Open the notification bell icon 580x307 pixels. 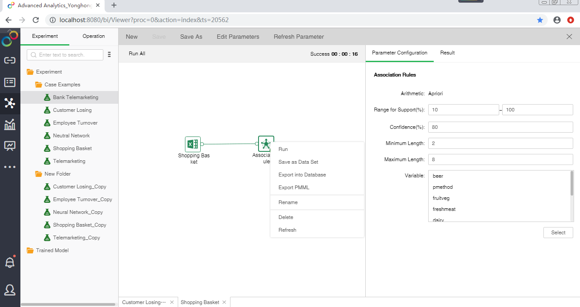tap(10, 262)
